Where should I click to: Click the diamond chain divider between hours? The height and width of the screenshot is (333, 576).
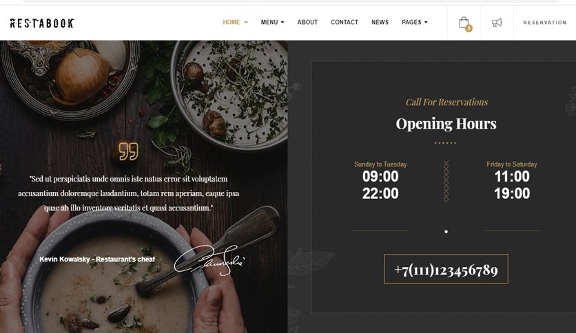(446, 181)
